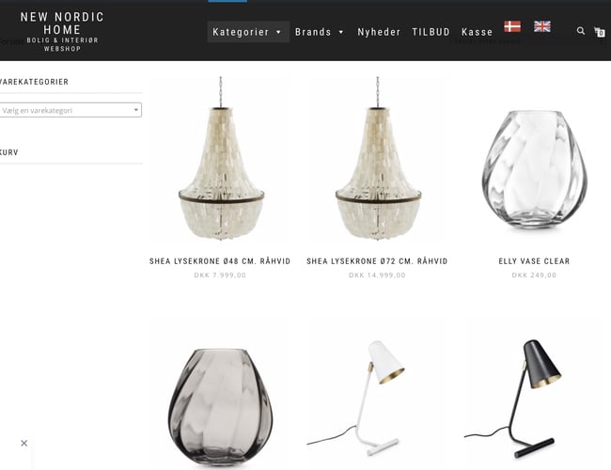611x470 pixels.
Task: View the clear glass vase image
Action: pos(534,169)
